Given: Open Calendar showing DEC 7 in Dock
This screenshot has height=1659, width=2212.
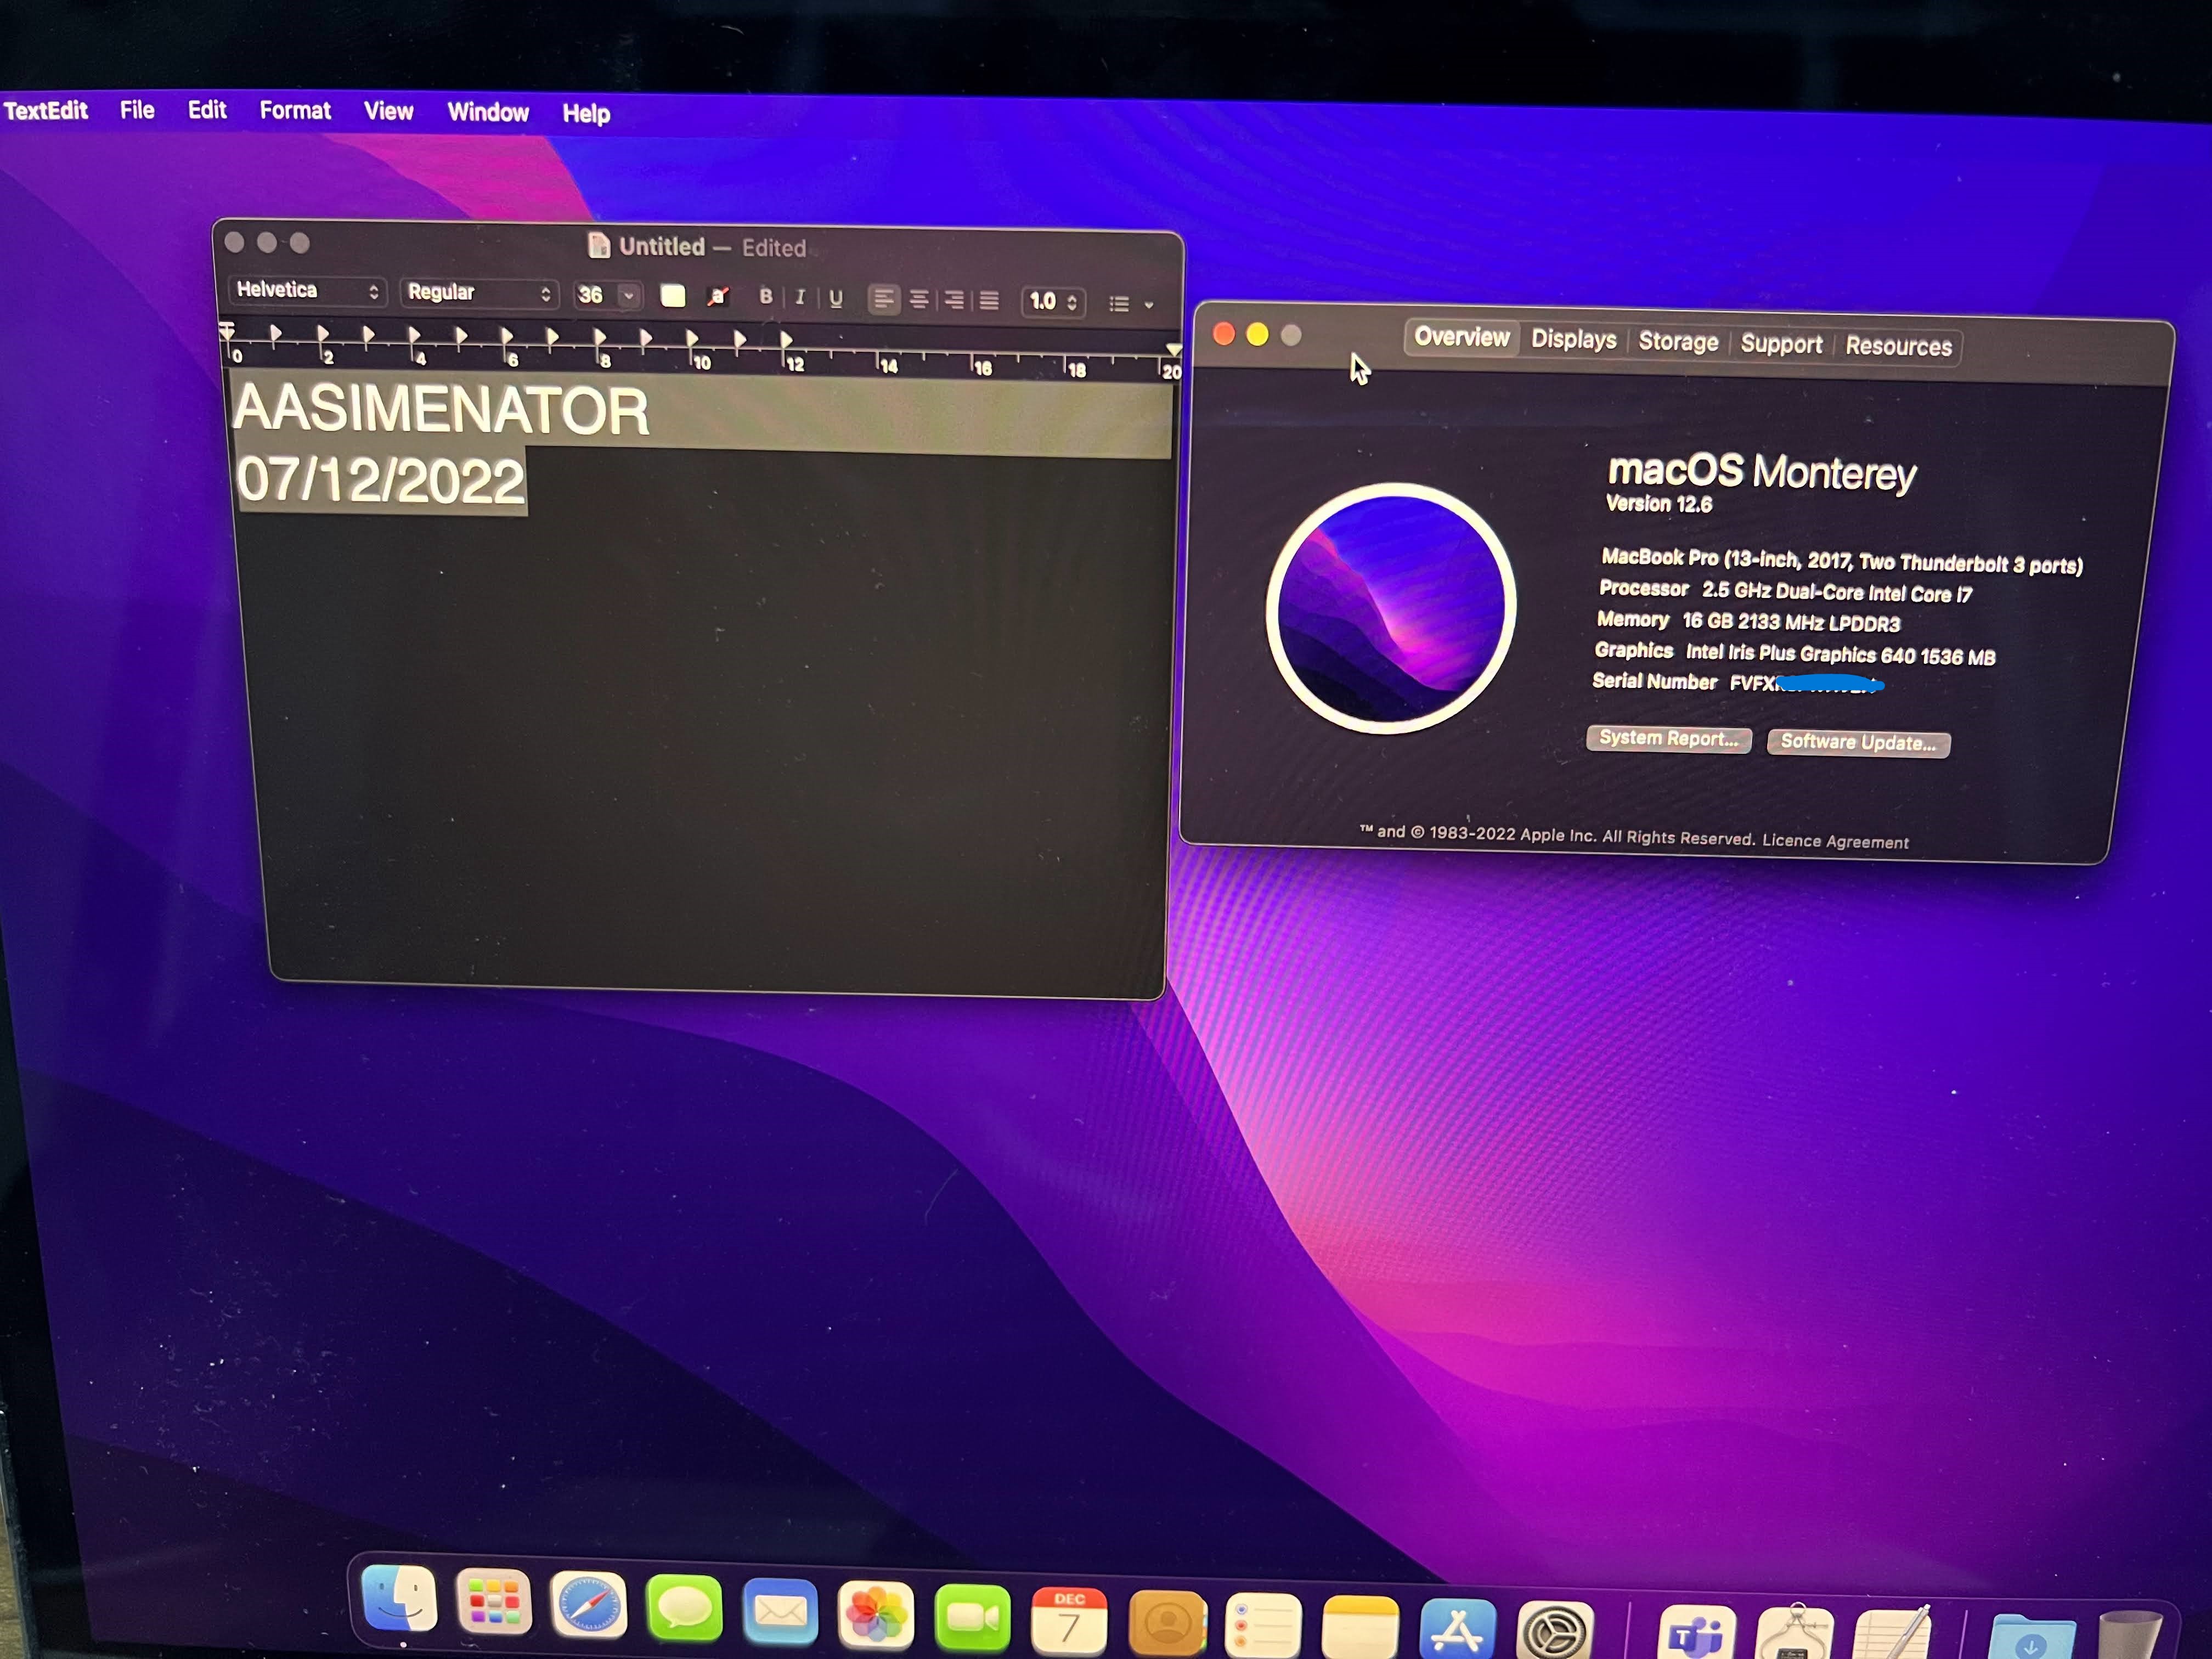Looking at the screenshot, I should tap(1069, 1621).
